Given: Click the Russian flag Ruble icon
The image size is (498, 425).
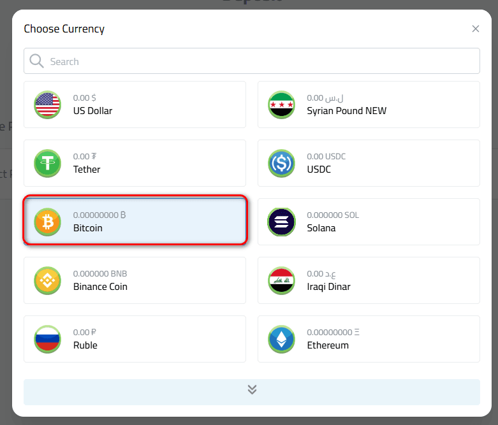Looking at the screenshot, I should pyautogui.click(x=48, y=339).
